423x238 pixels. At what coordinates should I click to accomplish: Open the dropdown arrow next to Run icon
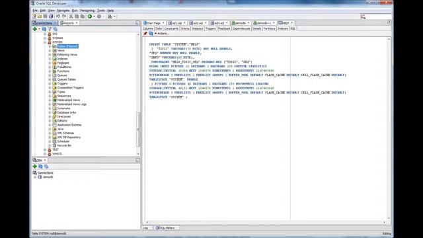tap(94, 17)
